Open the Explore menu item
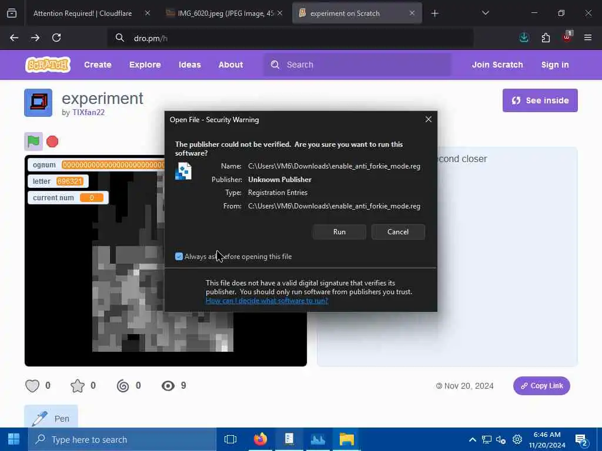 (145, 65)
